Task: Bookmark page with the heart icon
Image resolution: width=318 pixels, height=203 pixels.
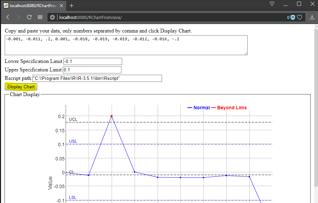Action: (x=299, y=18)
